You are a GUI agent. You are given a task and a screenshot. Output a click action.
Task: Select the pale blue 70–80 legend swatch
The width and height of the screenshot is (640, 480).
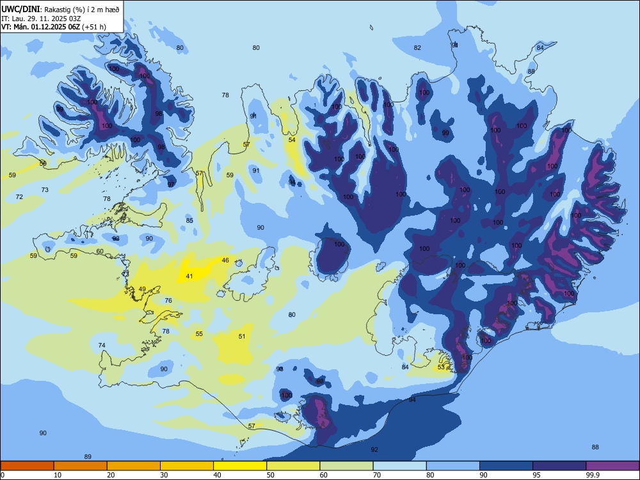(x=399, y=466)
